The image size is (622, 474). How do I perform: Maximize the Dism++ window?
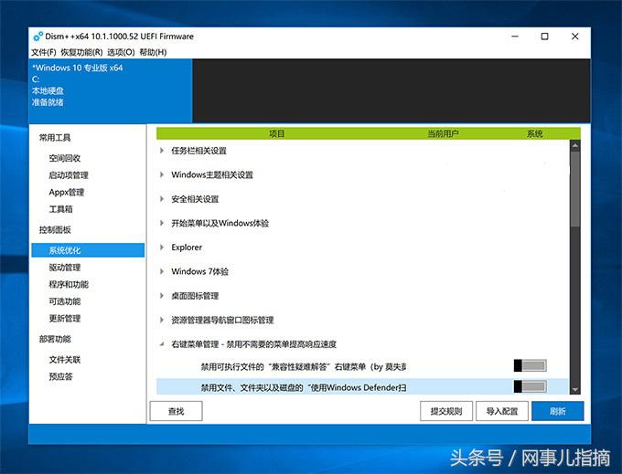(x=544, y=37)
